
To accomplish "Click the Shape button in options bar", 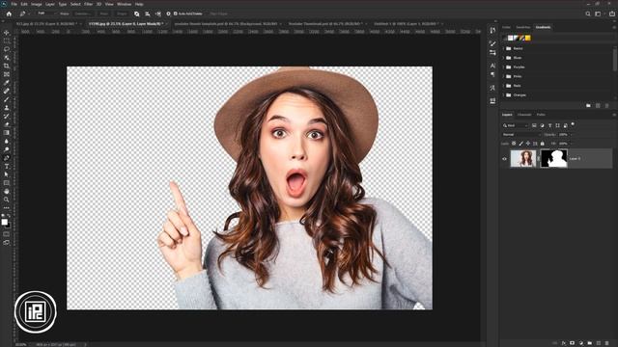I will click(123, 13).
